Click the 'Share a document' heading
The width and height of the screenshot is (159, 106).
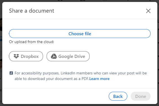(31, 11)
